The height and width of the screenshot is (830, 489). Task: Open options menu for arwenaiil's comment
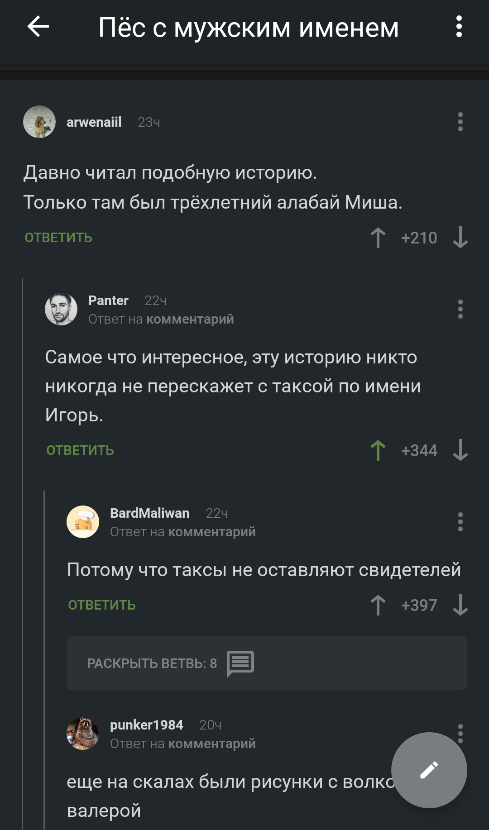click(460, 122)
